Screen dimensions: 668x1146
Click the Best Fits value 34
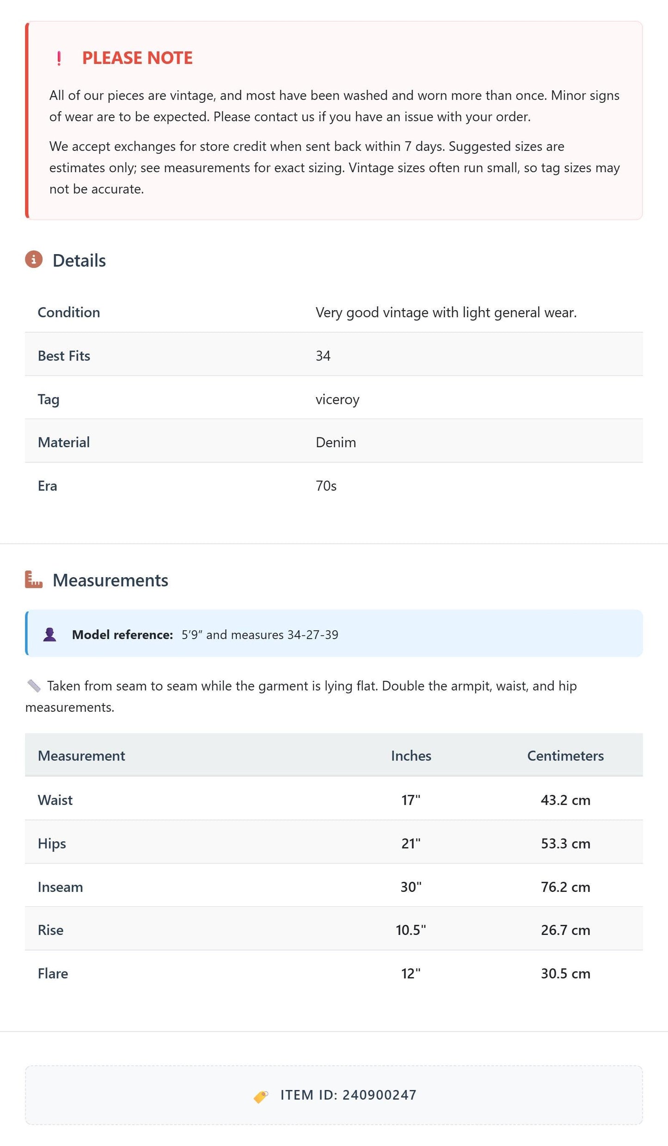click(323, 355)
